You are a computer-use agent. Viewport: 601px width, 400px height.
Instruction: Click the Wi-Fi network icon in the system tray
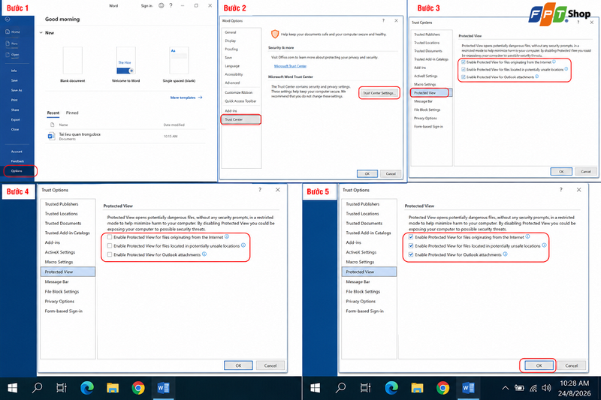tap(533, 388)
